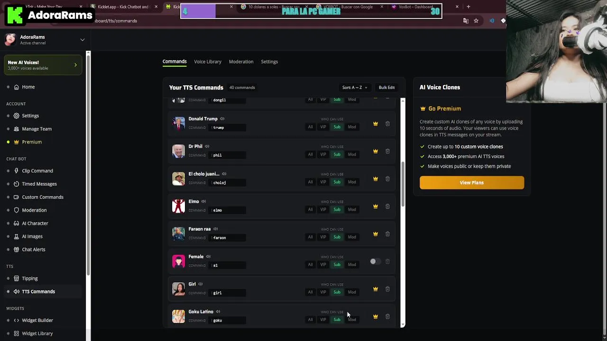Click the command list scrollbar thumb
Viewport: 607px width, 341px height.
pyautogui.click(x=403, y=184)
